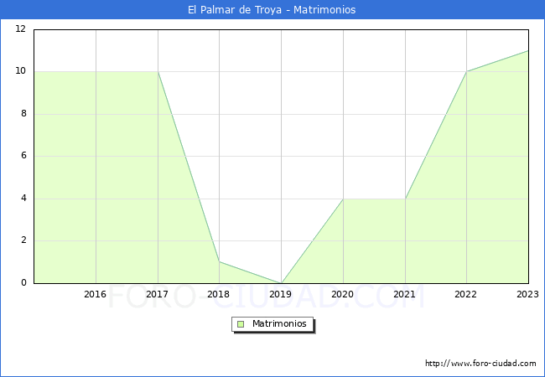Image resolution: width=545 pixels, height=377 pixels.
Task: Click the 2019 data point at zero
Action: (281, 283)
